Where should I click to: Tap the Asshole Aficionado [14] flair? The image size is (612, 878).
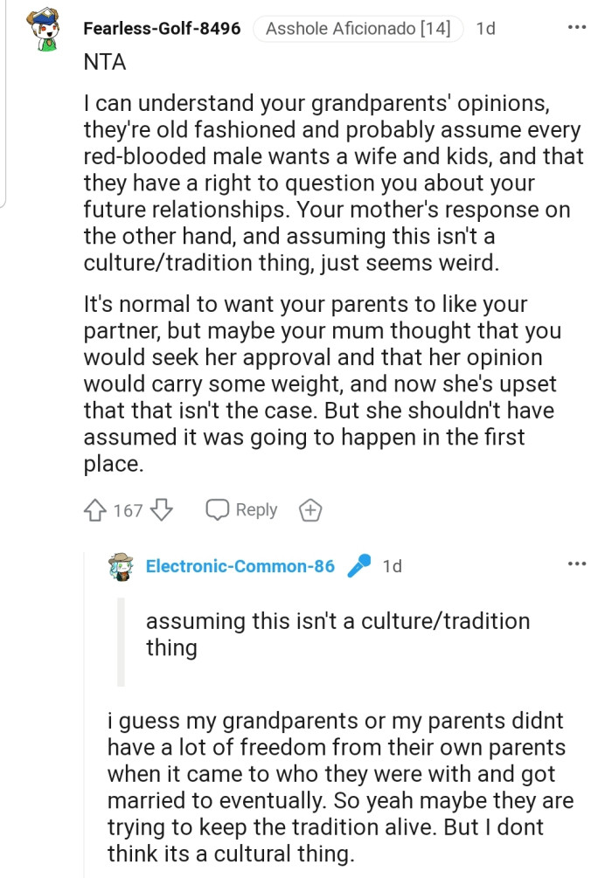point(358,29)
